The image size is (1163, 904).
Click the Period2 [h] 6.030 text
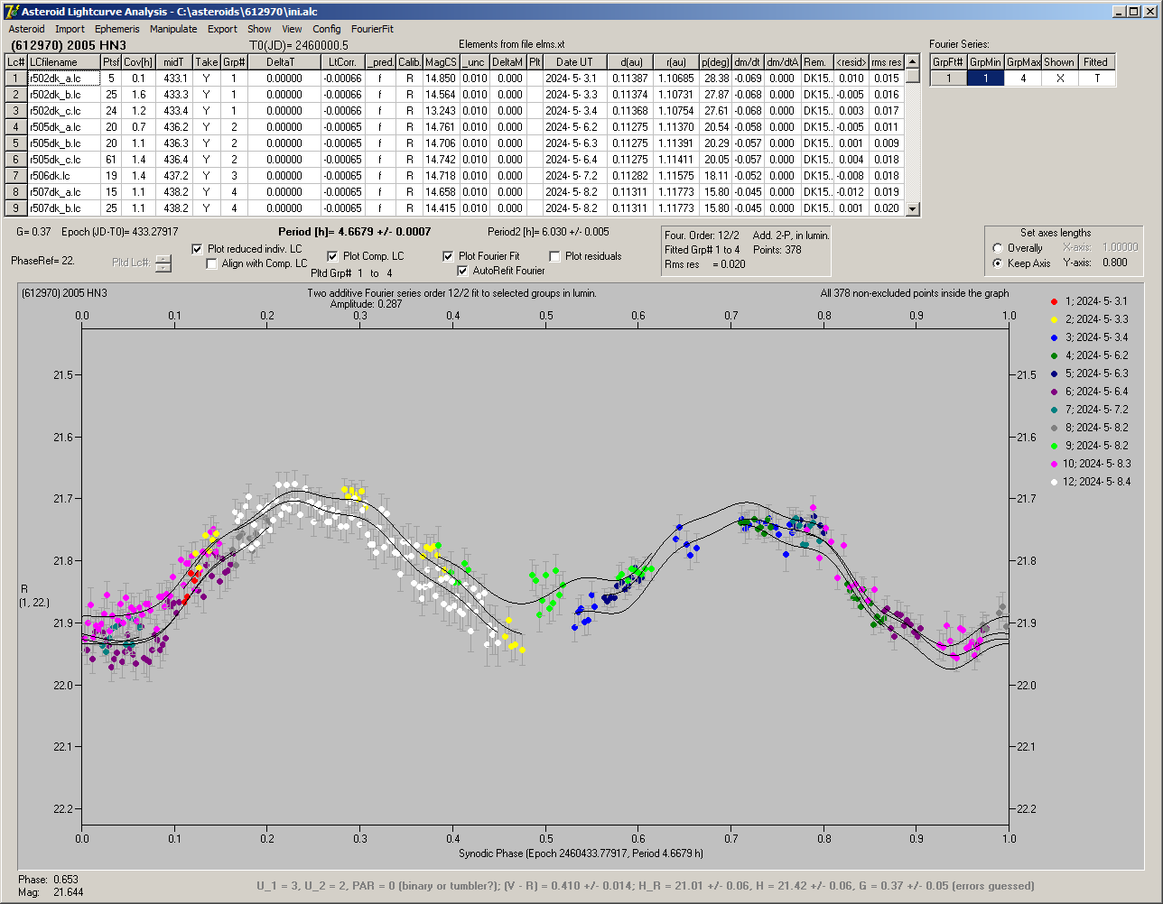[x=548, y=232]
